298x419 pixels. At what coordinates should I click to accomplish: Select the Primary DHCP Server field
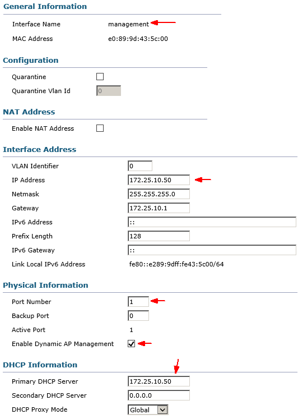[x=159, y=381]
